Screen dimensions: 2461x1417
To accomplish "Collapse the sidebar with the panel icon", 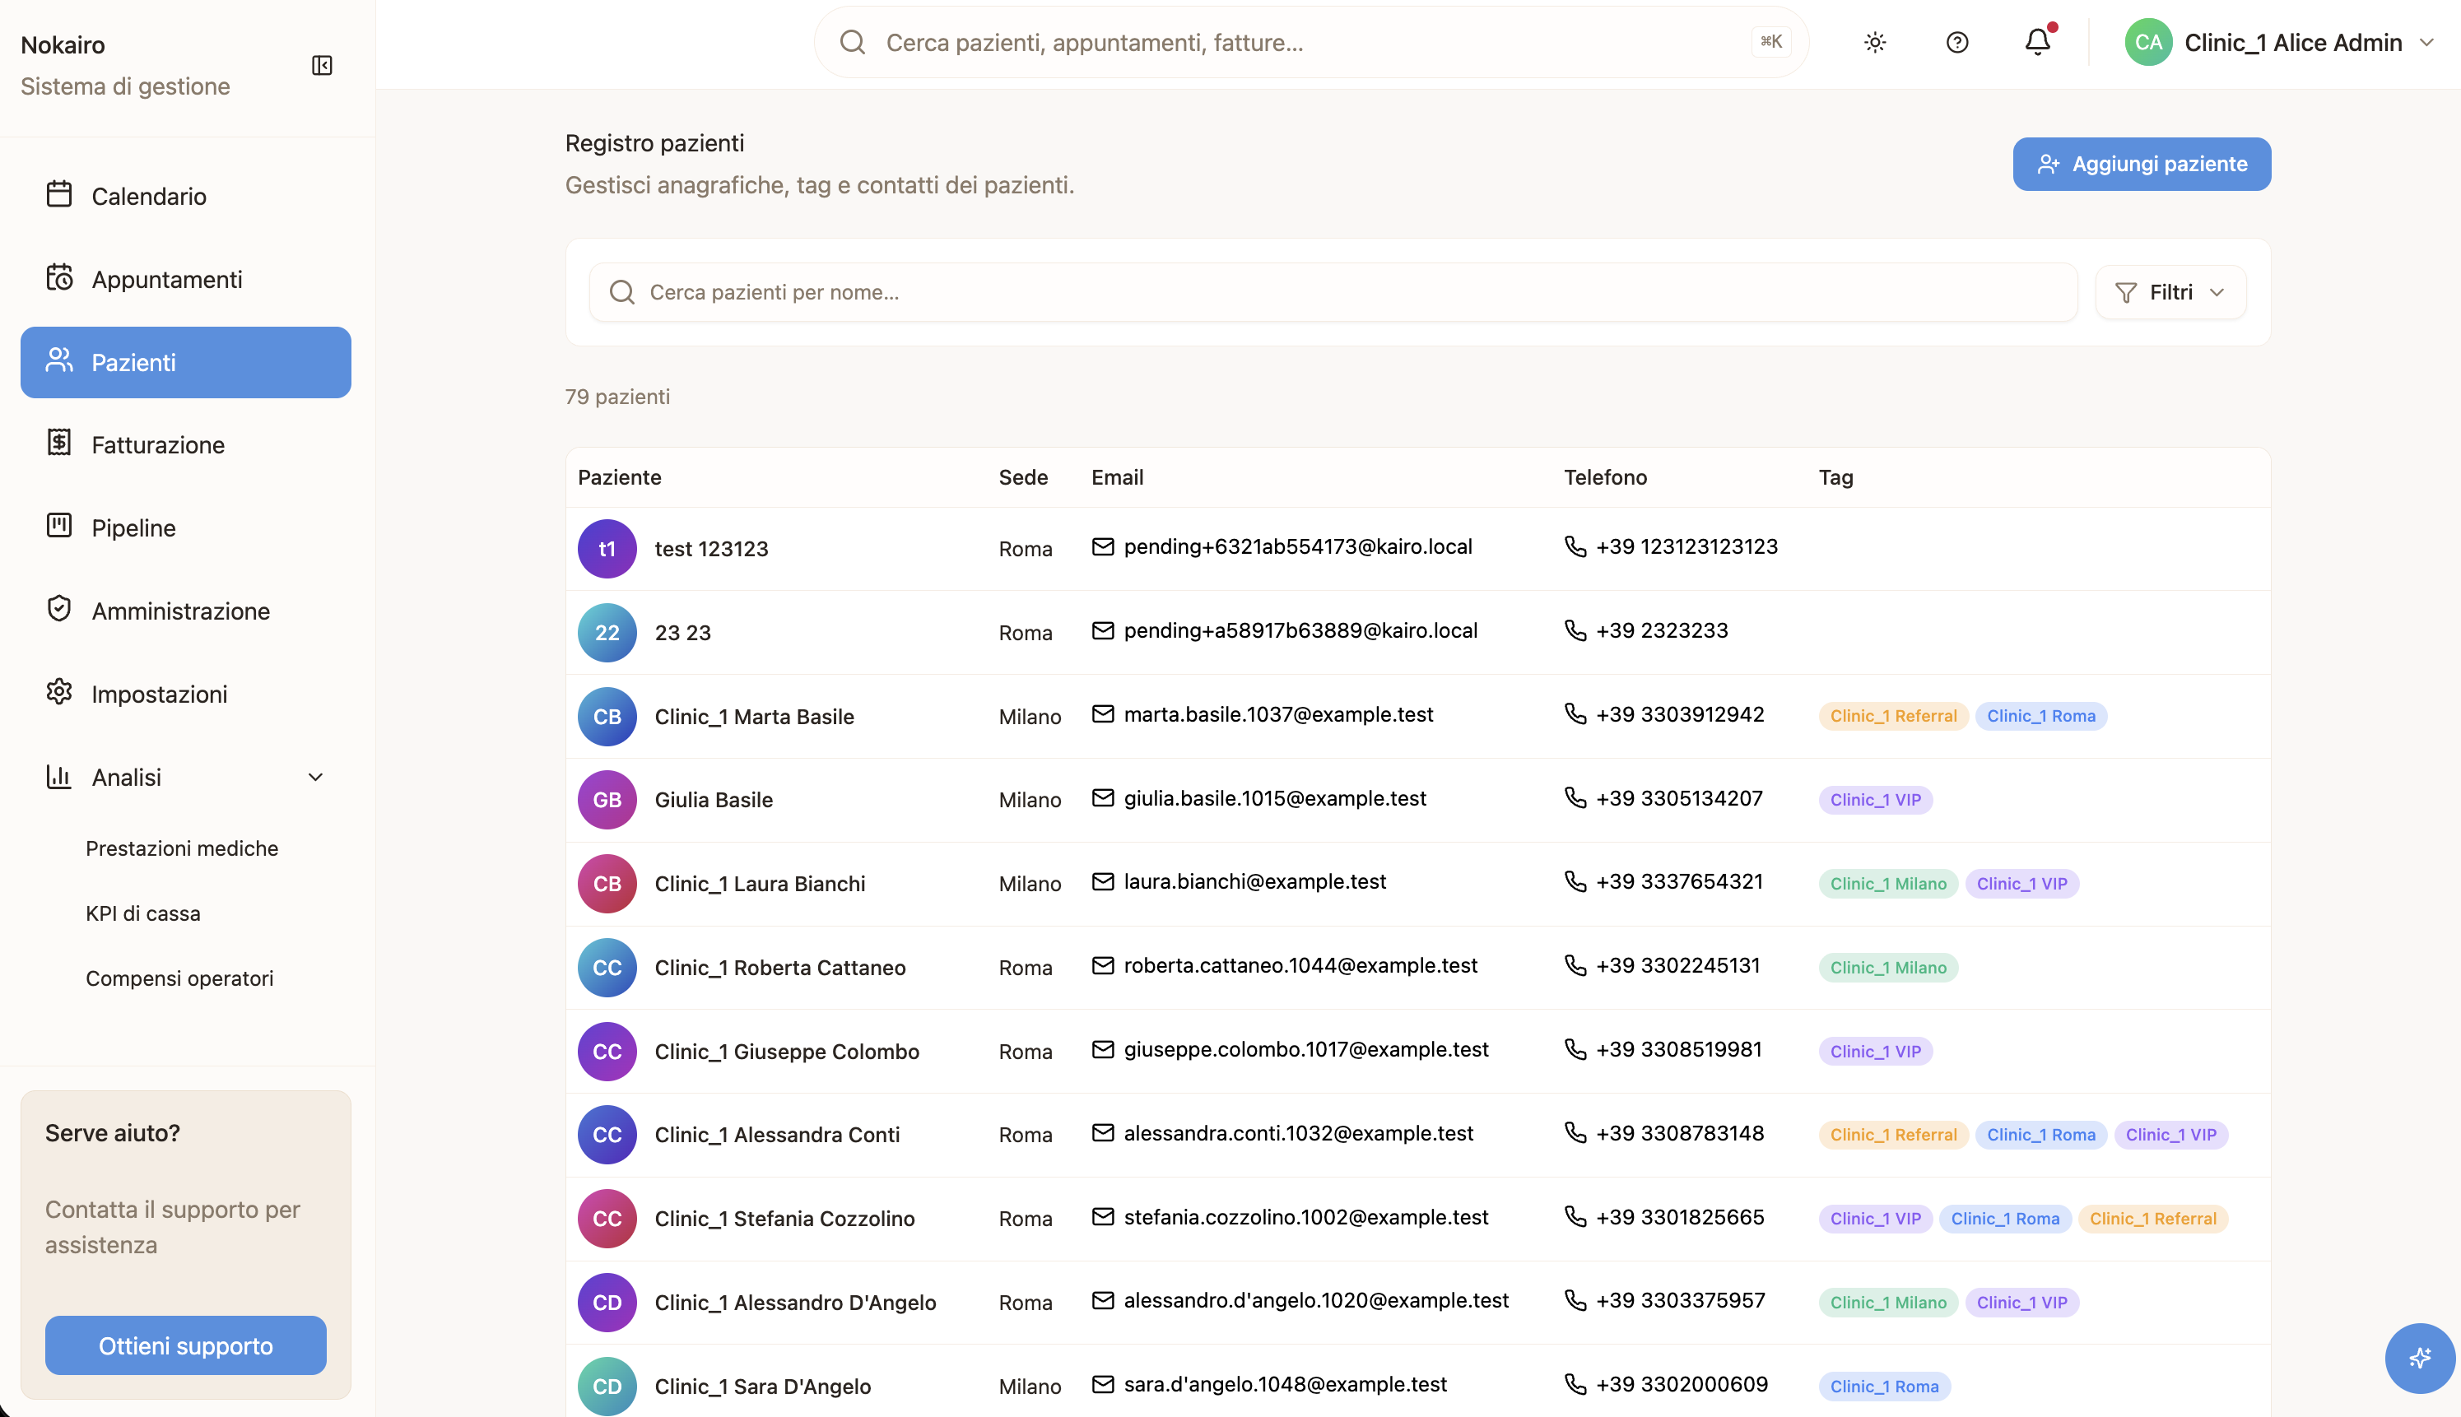I will tap(322, 65).
